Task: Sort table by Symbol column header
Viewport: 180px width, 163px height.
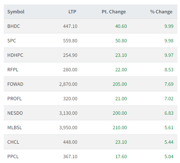Action: tap(16, 12)
